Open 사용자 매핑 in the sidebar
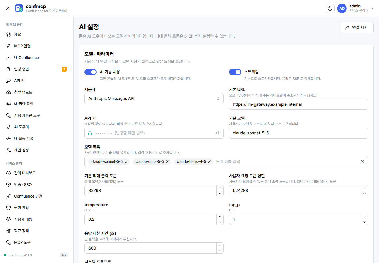 (37, 219)
